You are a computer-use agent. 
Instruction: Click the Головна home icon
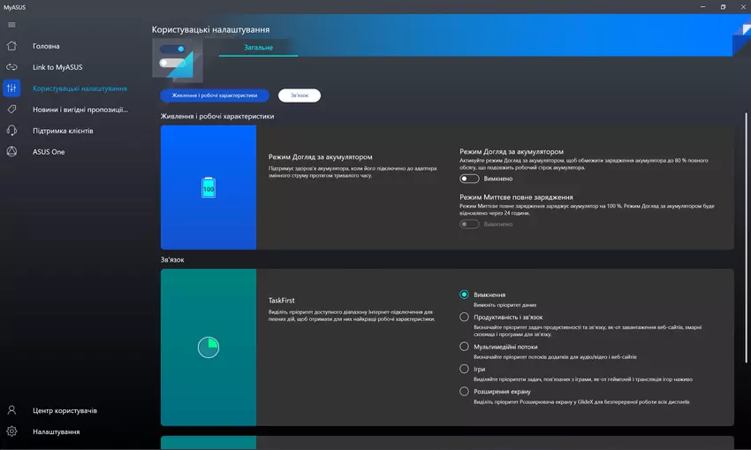[11, 46]
